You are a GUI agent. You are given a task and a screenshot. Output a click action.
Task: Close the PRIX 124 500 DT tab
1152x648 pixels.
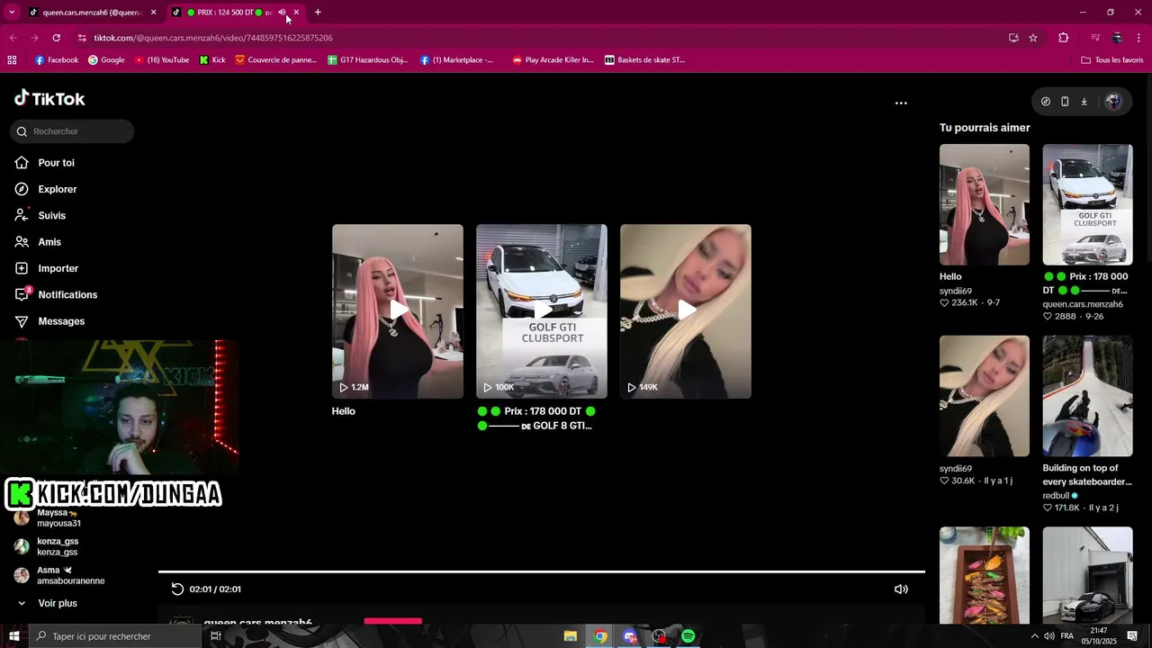point(296,13)
